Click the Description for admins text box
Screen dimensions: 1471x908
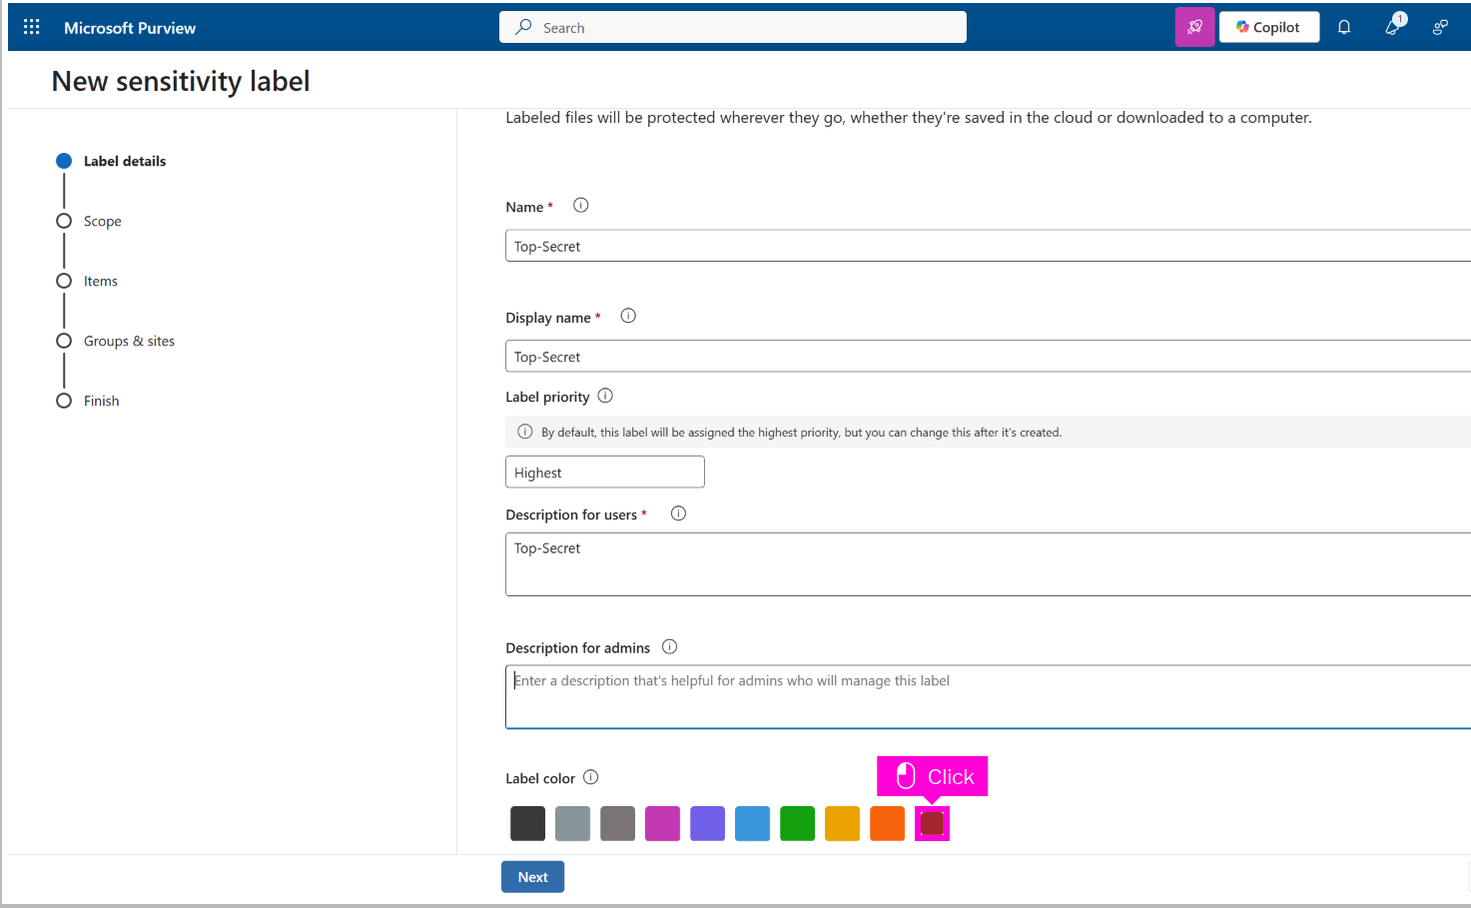[x=987, y=697]
